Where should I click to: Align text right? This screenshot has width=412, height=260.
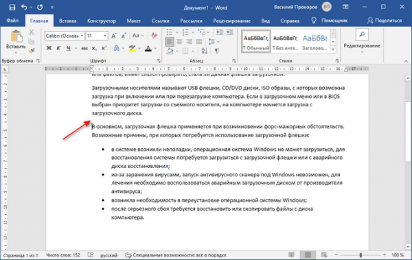(x=190, y=41)
